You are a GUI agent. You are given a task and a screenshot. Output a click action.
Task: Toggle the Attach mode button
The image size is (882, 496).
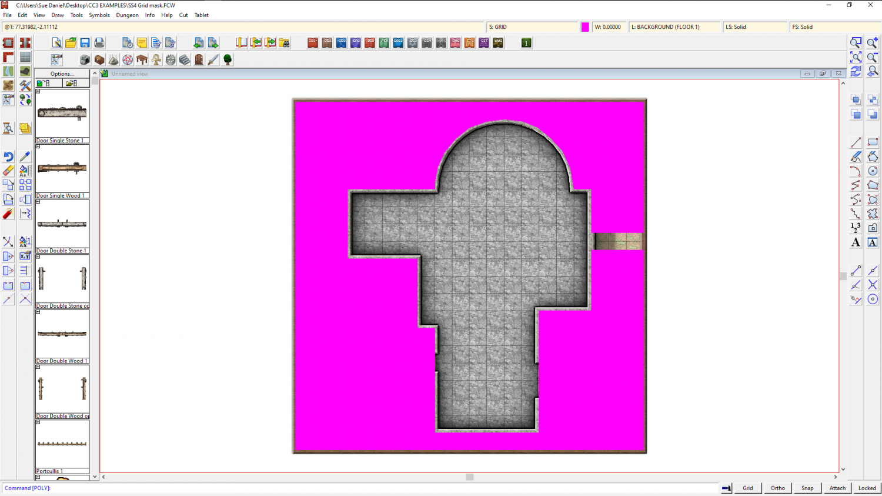click(x=837, y=488)
